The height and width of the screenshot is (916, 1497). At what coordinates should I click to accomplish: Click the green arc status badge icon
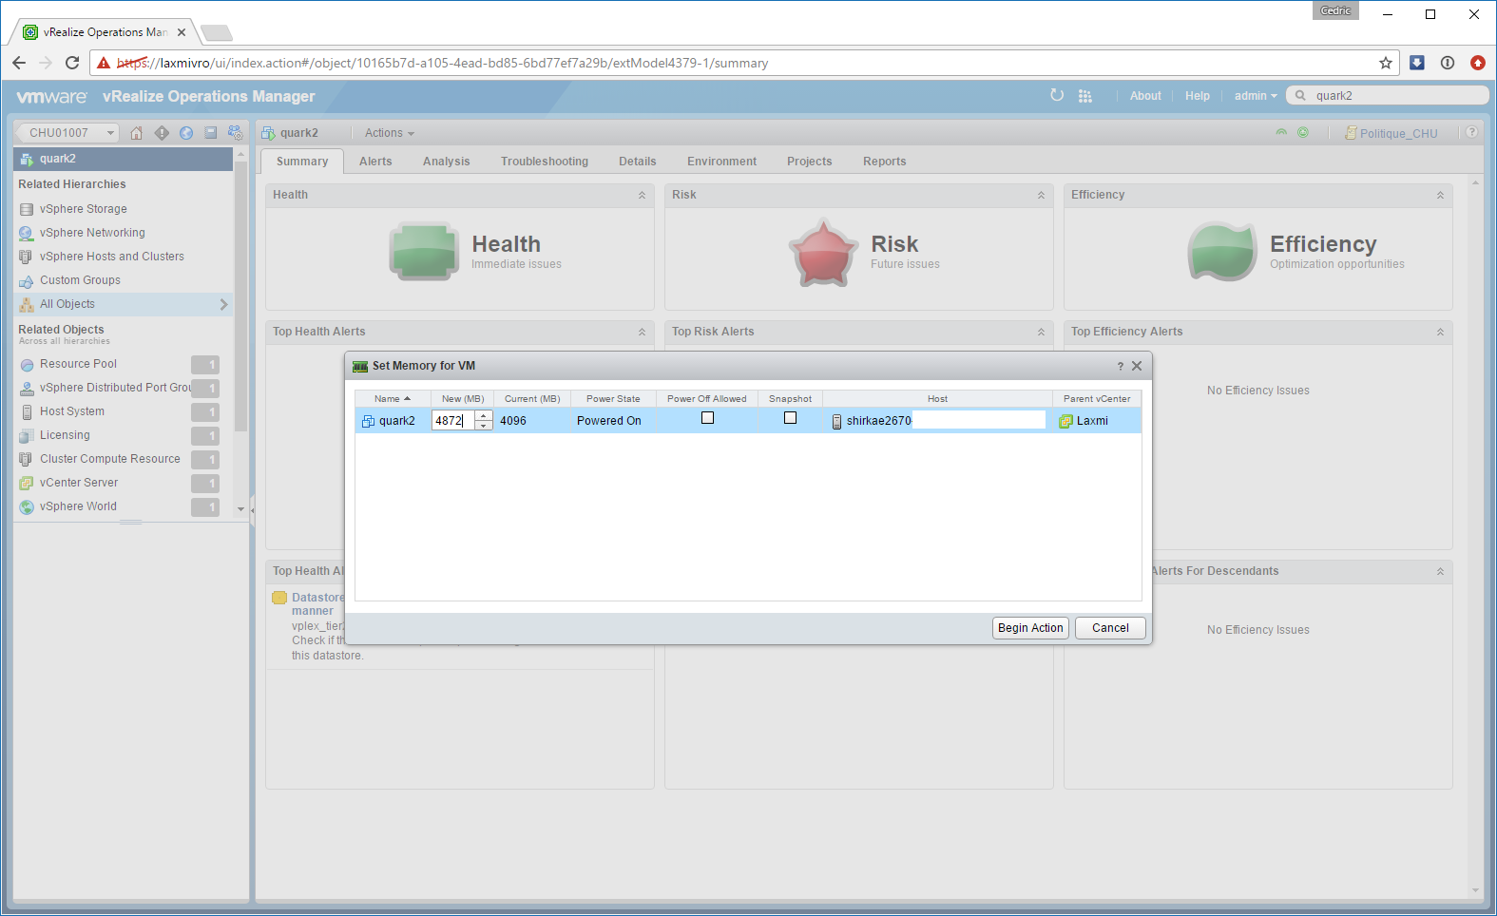pos(1281,133)
